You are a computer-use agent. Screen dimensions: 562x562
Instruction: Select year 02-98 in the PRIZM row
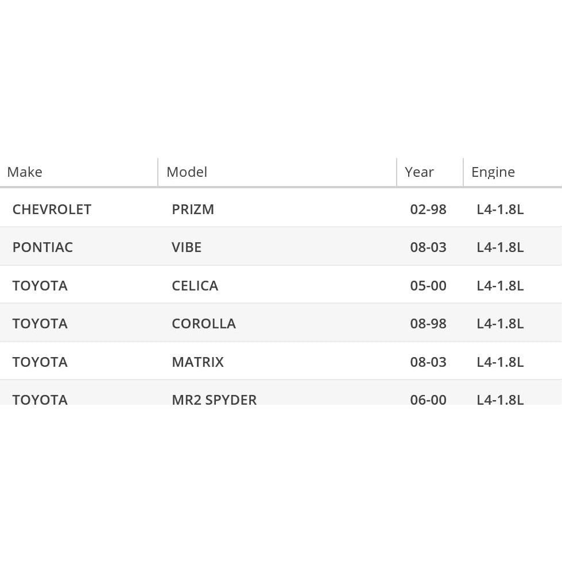(428, 210)
